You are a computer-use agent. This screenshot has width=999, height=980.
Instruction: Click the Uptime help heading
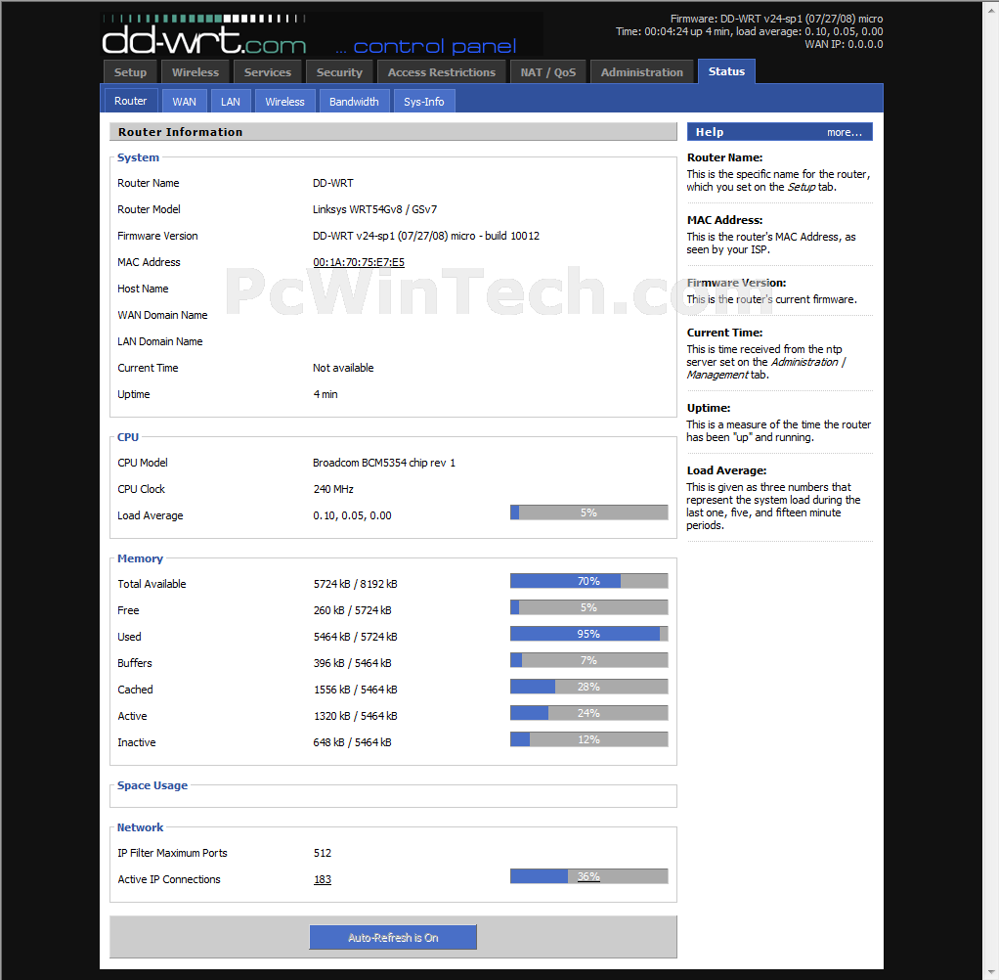709,408
